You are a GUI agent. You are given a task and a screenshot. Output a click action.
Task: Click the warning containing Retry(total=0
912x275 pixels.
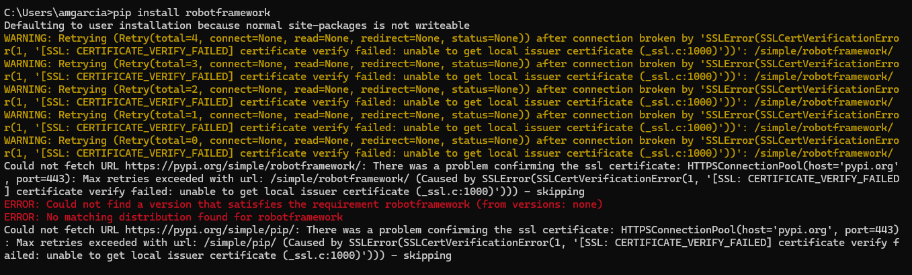point(451,147)
